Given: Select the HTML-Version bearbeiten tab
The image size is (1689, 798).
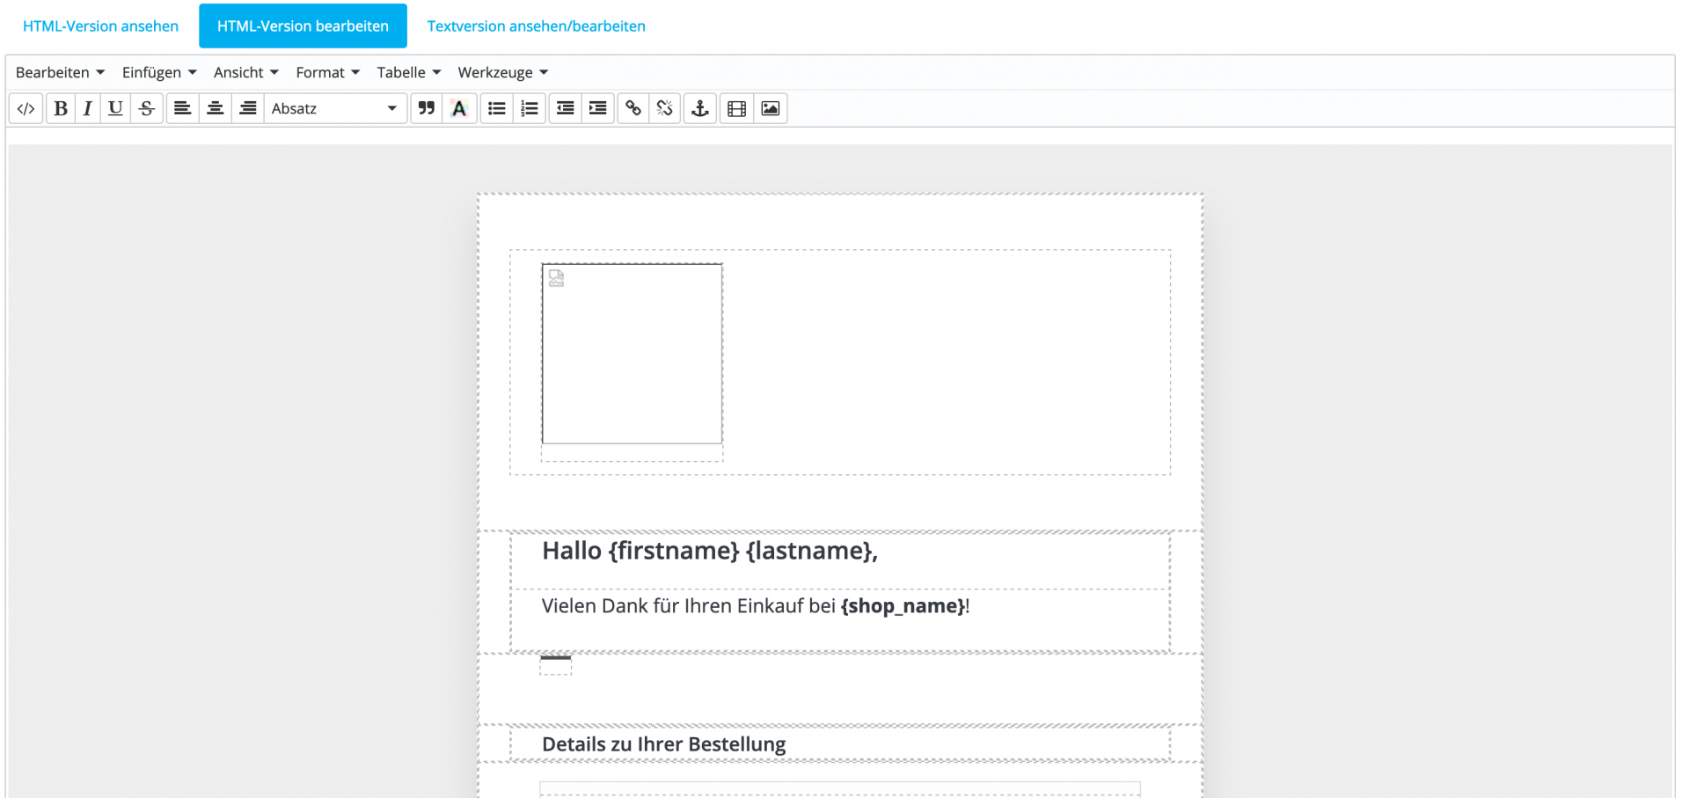Looking at the screenshot, I should coord(303,26).
